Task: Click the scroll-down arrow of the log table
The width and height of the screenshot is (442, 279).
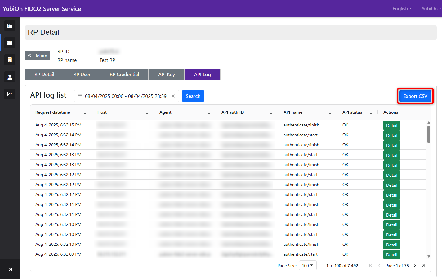Action: (x=429, y=256)
